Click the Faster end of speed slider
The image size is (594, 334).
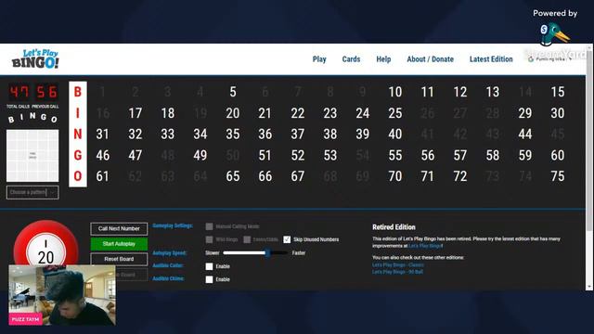point(299,253)
